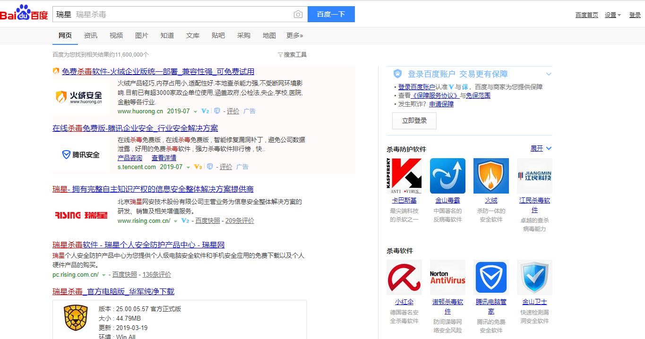Click V2 credit badge on huorong.cn result

pyautogui.click(x=205, y=111)
